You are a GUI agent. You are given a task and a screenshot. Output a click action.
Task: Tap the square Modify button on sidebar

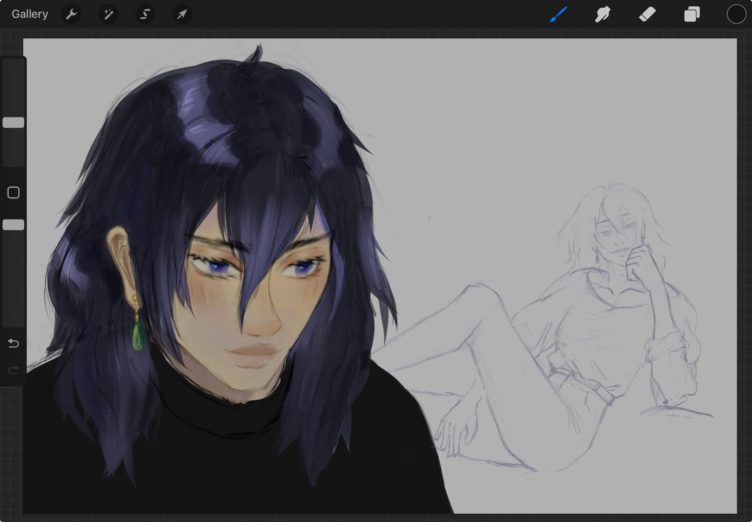click(x=13, y=193)
